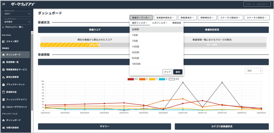Select the 180日前 option
Image resolution: width=274 pixels, height=133 pixels.
(x=157, y=64)
